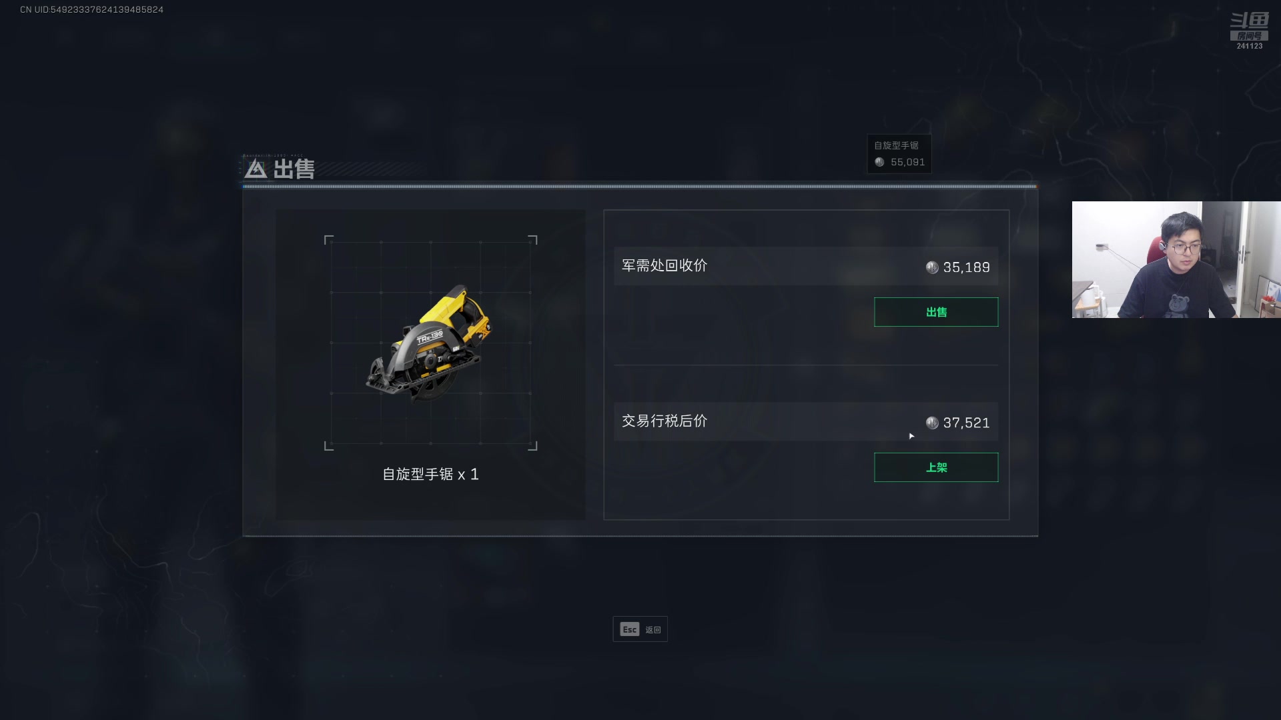The height and width of the screenshot is (720, 1281).
Task: Click the 35,189 recycle price value
Action: tap(966, 267)
